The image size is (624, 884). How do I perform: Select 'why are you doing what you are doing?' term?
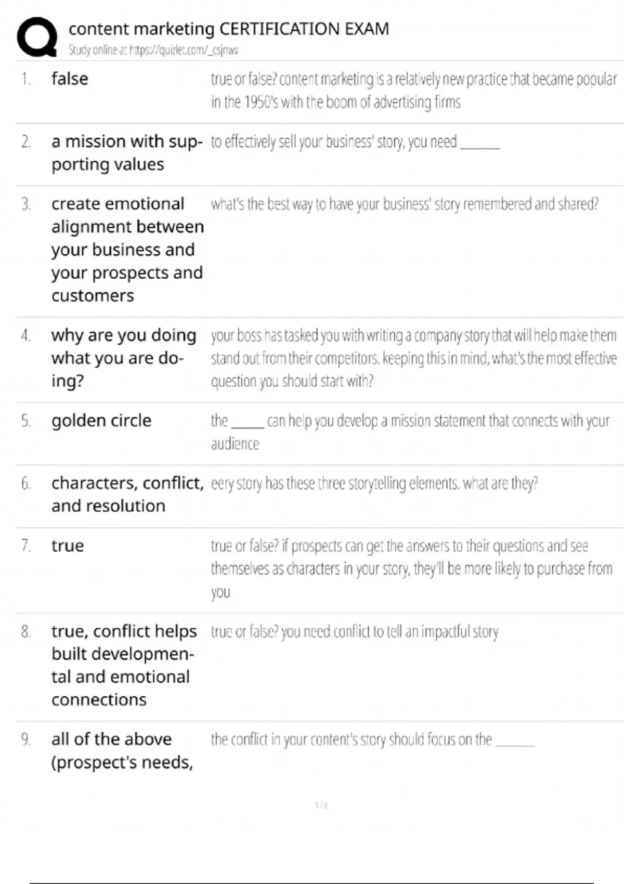[x=124, y=358]
